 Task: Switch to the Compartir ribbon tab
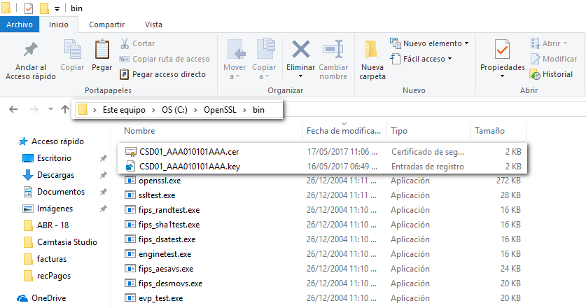tap(107, 24)
